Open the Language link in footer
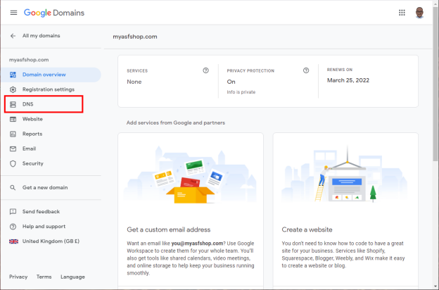 point(72,277)
